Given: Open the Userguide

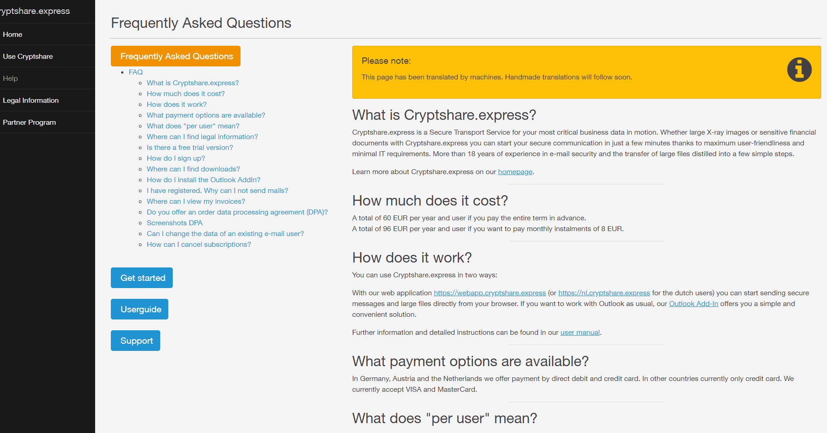Looking at the screenshot, I should [139, 309].
